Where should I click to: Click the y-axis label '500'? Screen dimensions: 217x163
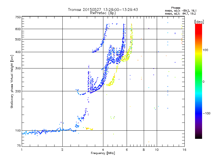point(18,39)
